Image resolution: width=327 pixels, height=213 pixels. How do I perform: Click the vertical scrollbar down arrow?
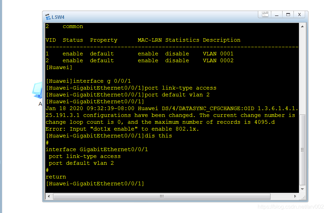pos(302,189)
